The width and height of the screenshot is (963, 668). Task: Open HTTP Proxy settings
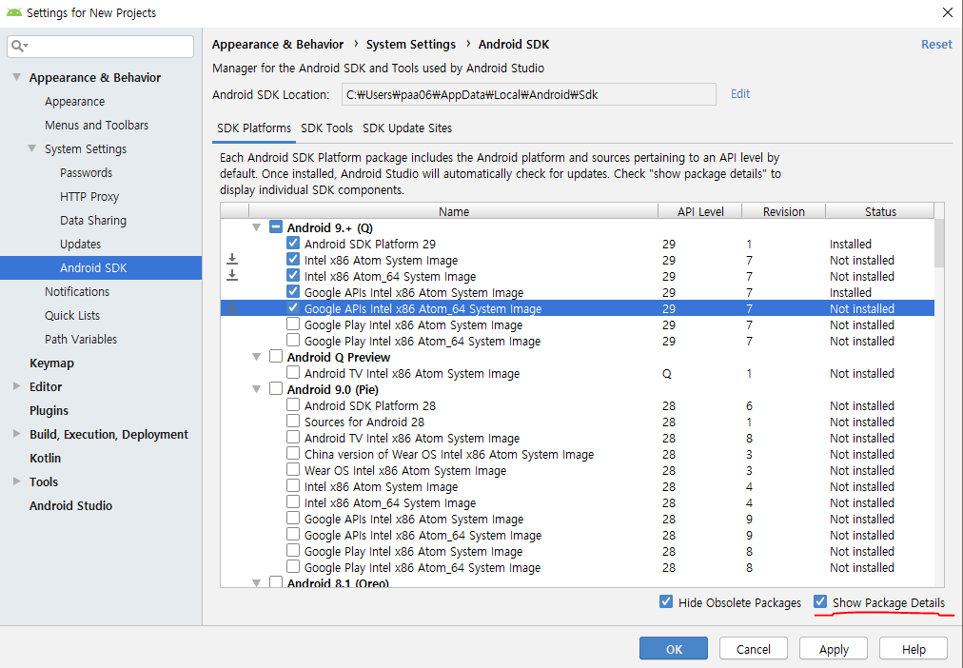pyautogui.click(x=89, y=196)
